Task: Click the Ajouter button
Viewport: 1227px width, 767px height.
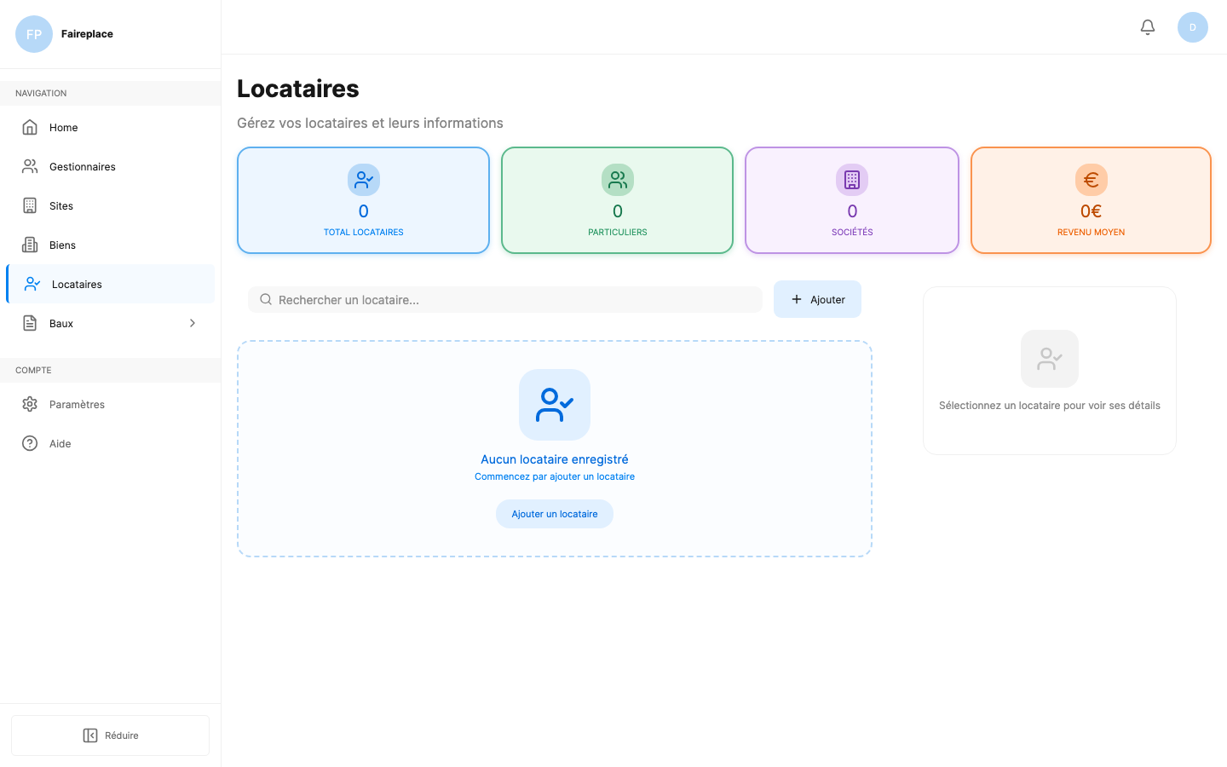Action: [x=817, y=299]
